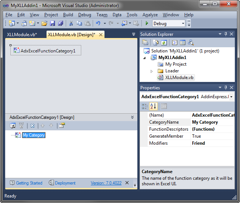The image size is (240, 203).
Task: Switch to the XLLModule.vb code tab
Action: pos(22,35)
